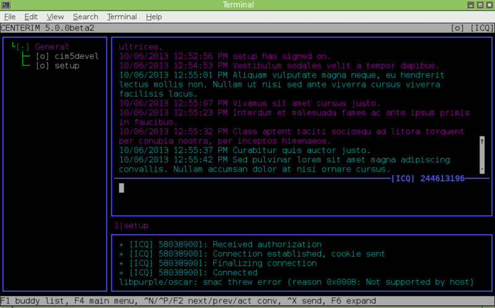Screen dimensions: 495x308
Task: Select the cim5devel buddy
Action: 76,56
